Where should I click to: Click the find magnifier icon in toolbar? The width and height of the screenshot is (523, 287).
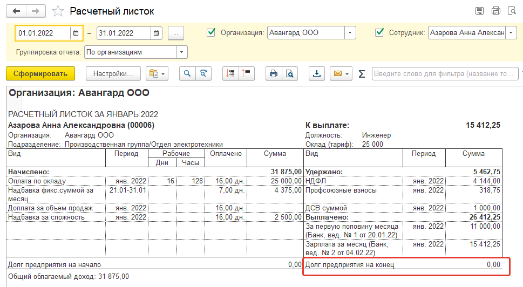click(187, 74)
